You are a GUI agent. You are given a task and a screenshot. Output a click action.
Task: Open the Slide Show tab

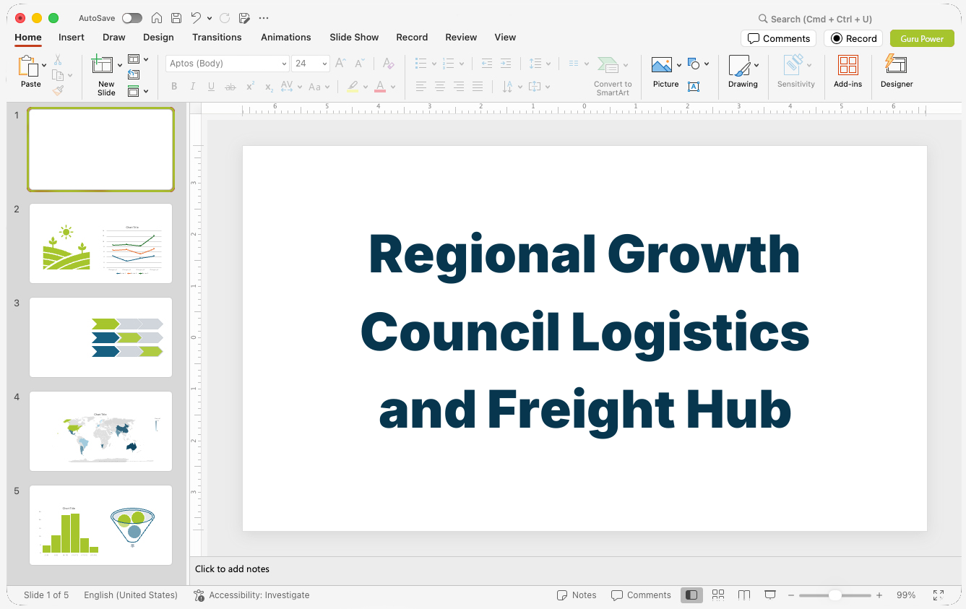[x=354, y=38]
